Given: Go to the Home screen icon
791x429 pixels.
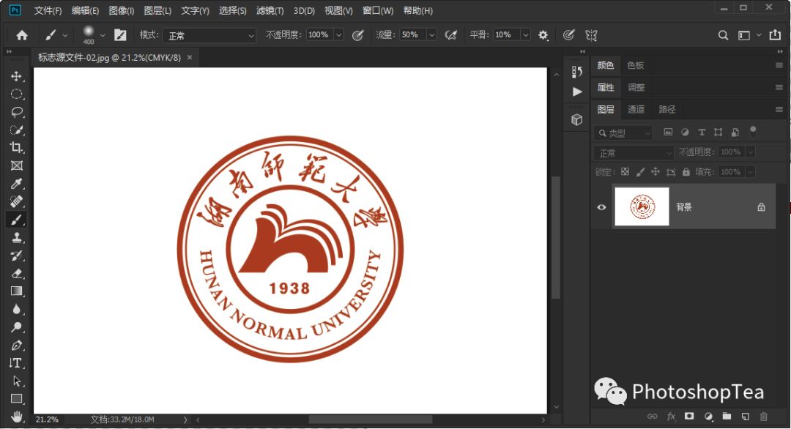Looking at the screenshot, I should [22, 35].
